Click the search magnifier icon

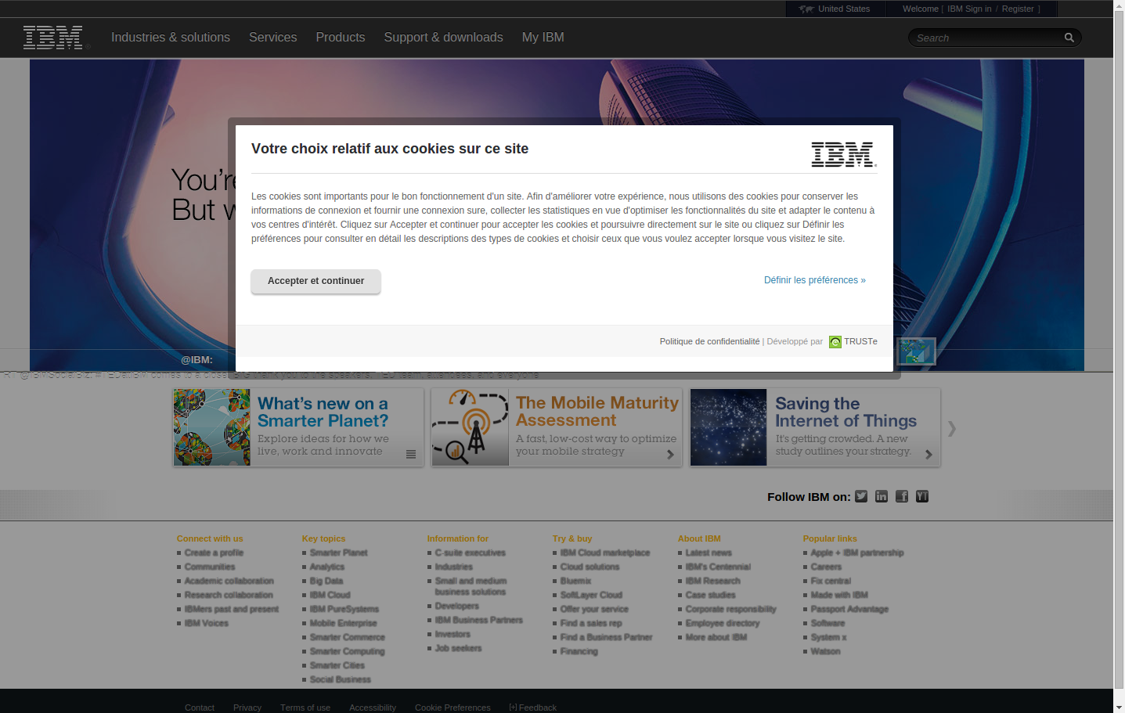point(1069,38)
